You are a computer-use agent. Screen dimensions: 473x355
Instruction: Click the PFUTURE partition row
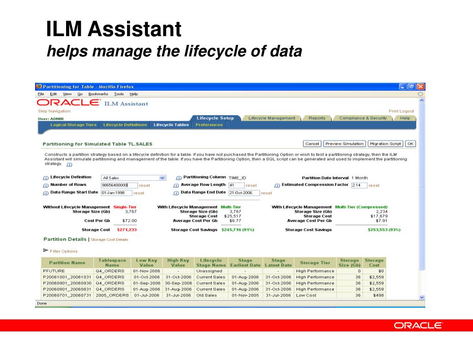point(213,271)
